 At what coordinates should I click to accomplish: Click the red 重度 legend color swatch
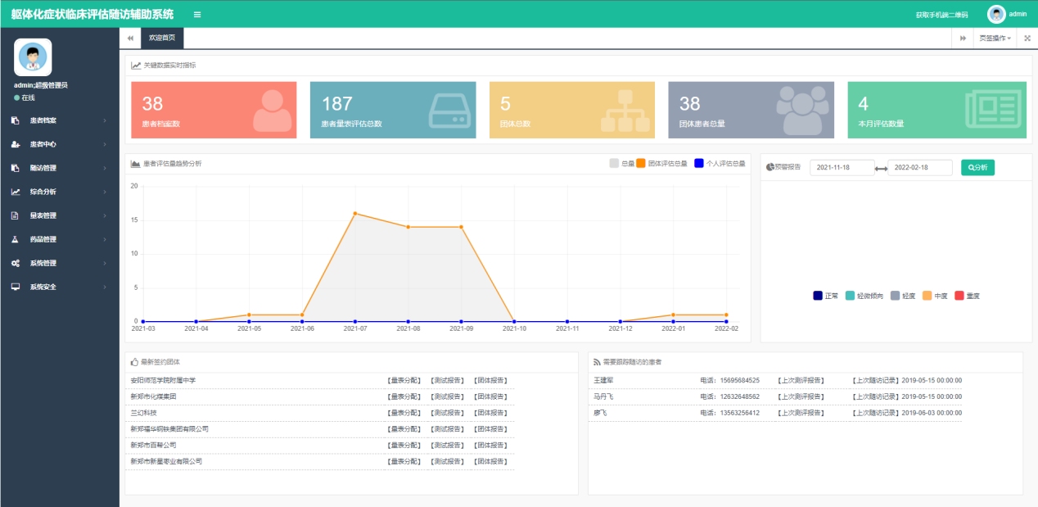pyautogui.click(x=959, y=296)
